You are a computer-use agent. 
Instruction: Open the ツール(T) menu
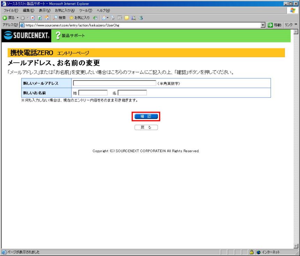(86, 10)
